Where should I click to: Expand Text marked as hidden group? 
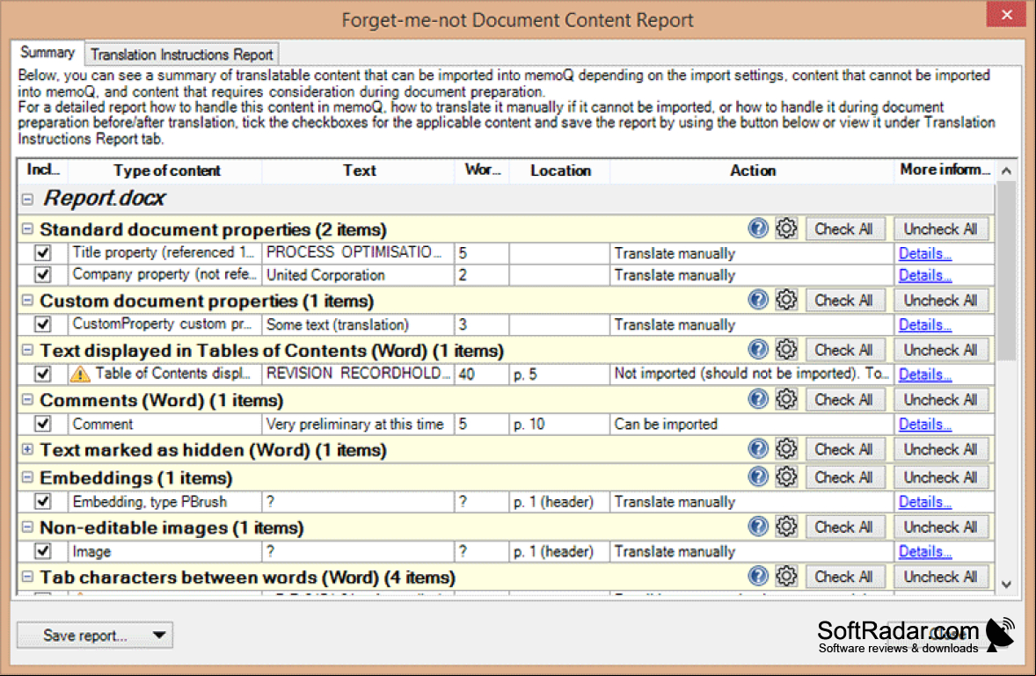(27, 449)
